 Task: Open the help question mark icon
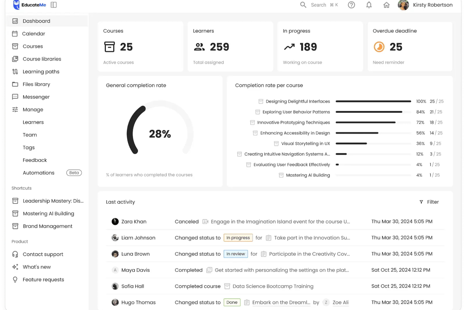(x=351, y=5)
